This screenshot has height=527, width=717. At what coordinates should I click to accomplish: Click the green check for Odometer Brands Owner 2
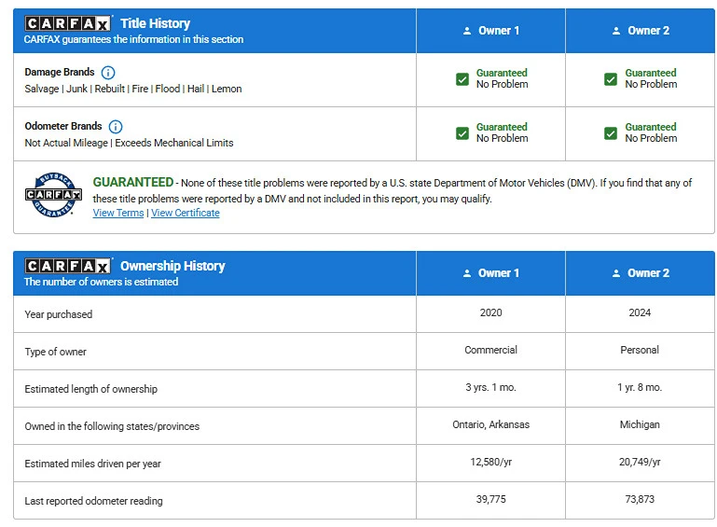(x=611, y=133)
